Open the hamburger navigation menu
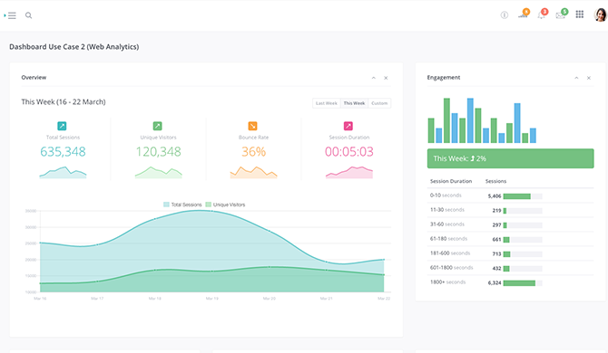 pyautogui.click(x=11, y=15)
